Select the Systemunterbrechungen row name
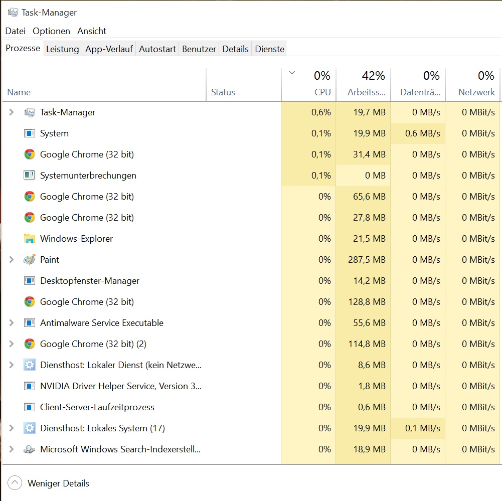 88,176
